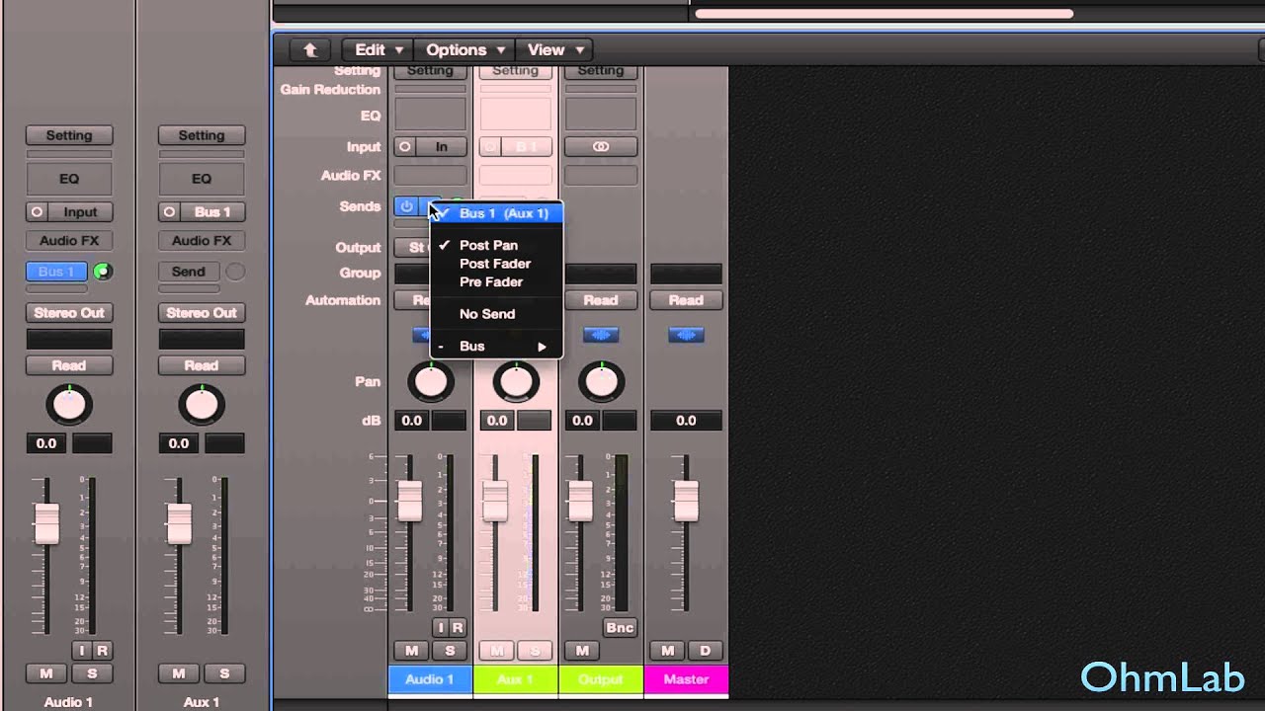Open Audio FX slot in inspector Aux 1
The height and width of the screenshot is (711, 1265).
pos(202,241)
